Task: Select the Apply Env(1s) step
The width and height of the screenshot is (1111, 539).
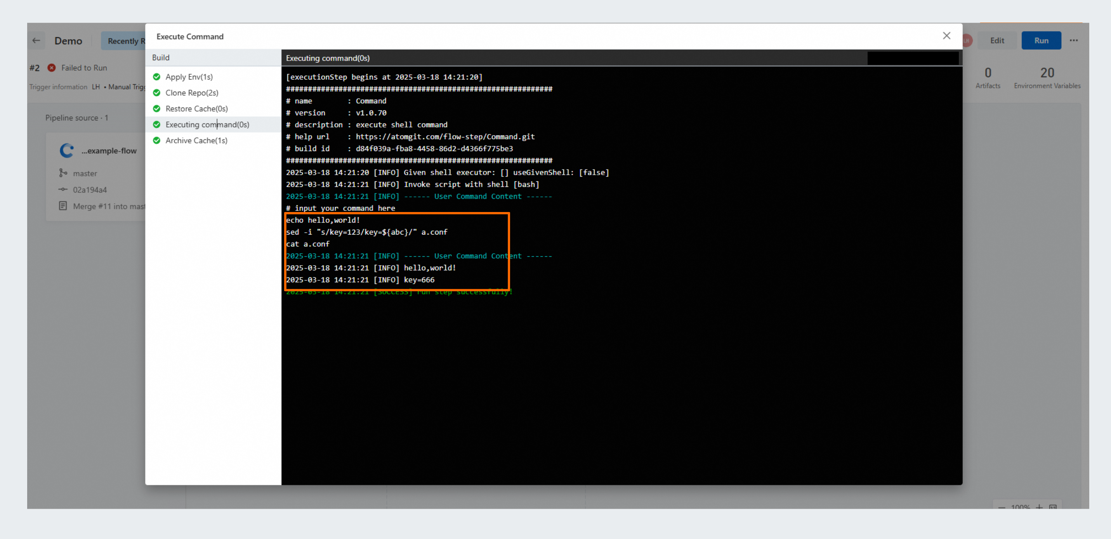Action: (x=189, y=77)
